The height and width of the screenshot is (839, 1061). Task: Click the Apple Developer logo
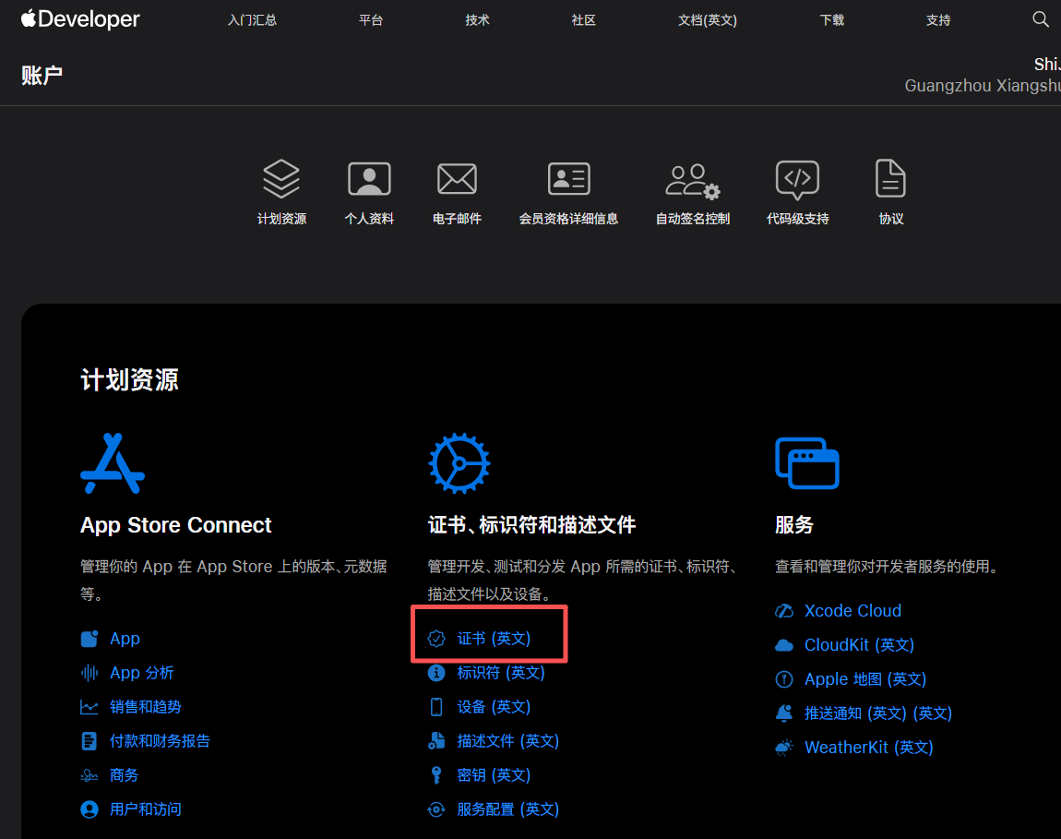tap(80, 19)
